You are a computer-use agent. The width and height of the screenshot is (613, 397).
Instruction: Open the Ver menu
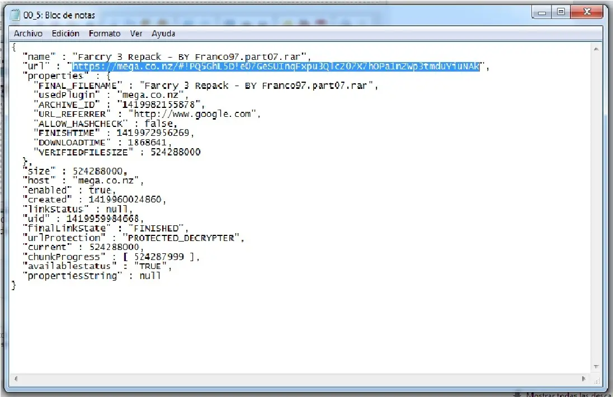136,34
